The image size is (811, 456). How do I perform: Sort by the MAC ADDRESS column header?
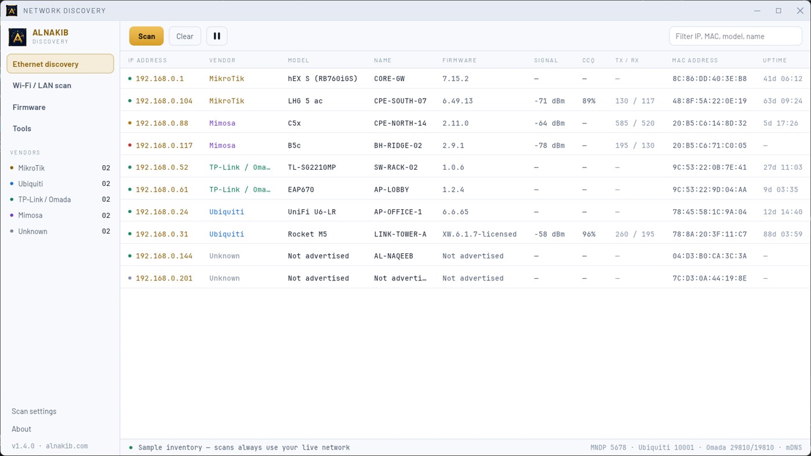coord(695,60)
